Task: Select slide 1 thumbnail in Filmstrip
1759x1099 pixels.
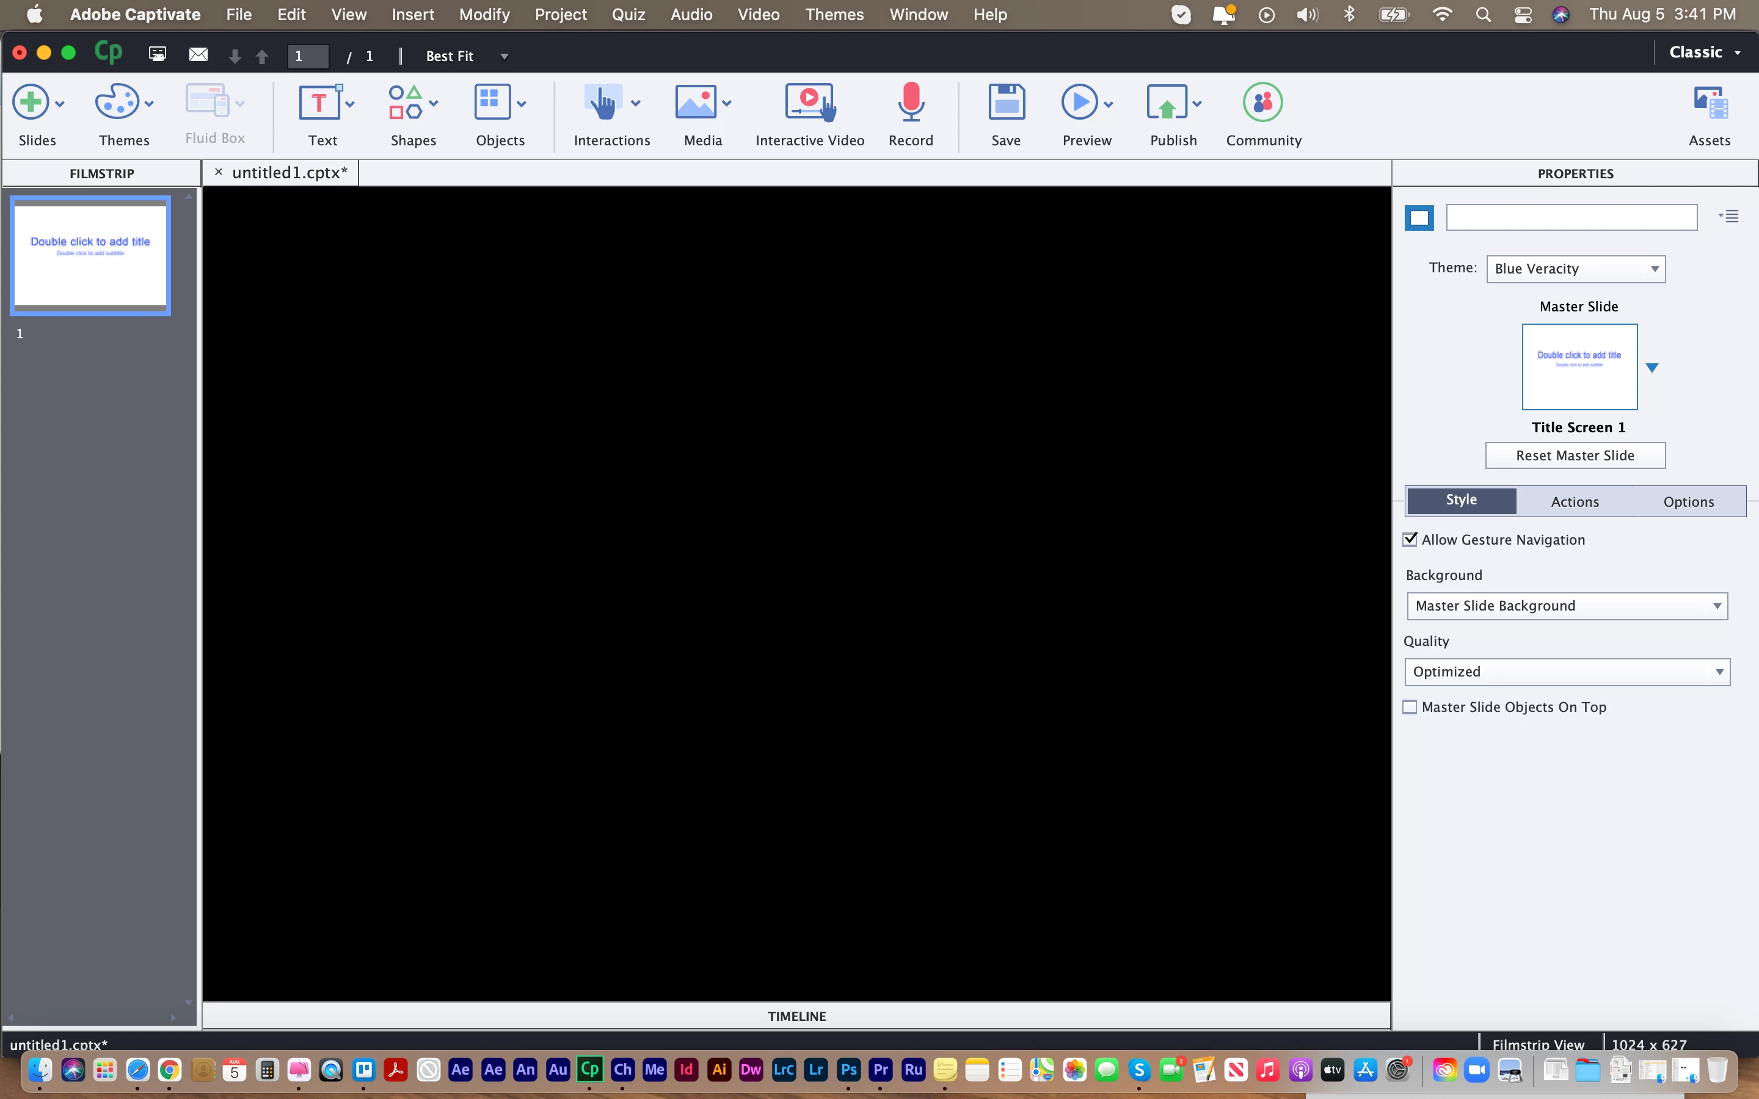Action: click(x=90, y=255)
